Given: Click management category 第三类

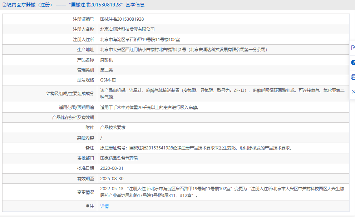Looking at the screenshot, I should (x=107, y=70).
